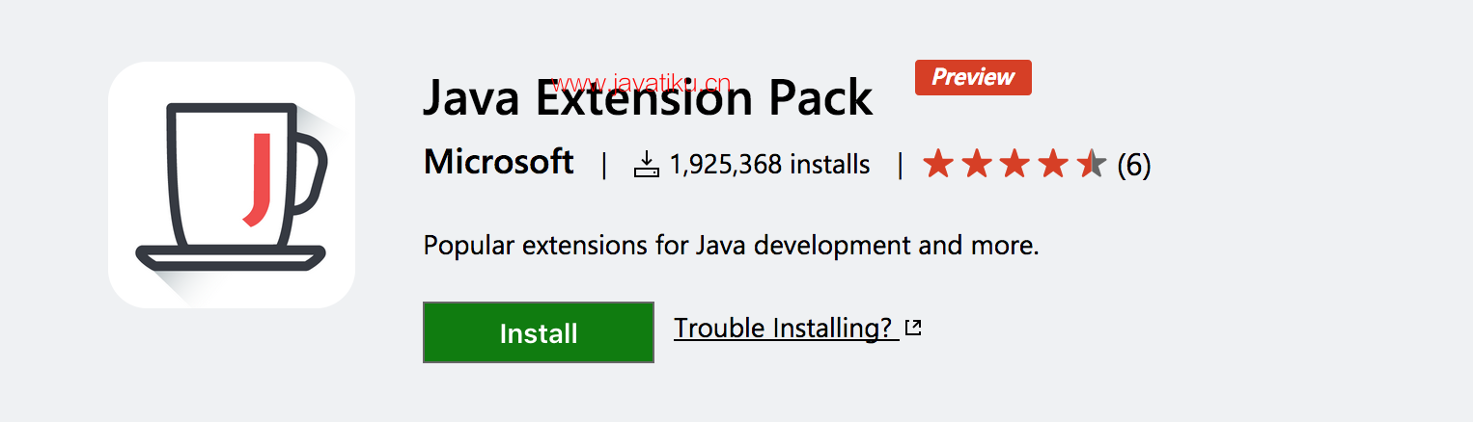Click the fourth rating star
Screen dimensions: 1473x422
click(x=1053, y=165)
